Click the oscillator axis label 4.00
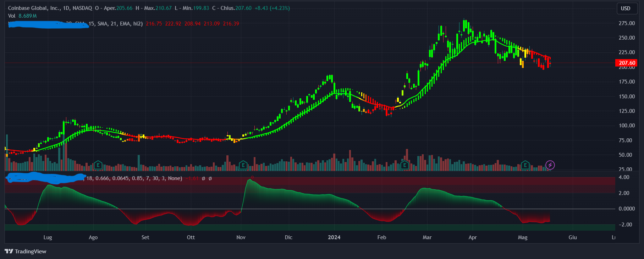 click(x=624, y=177)
